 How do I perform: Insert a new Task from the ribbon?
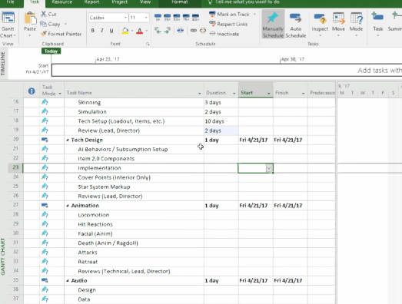pyautogui.click(x=377, y=25)
